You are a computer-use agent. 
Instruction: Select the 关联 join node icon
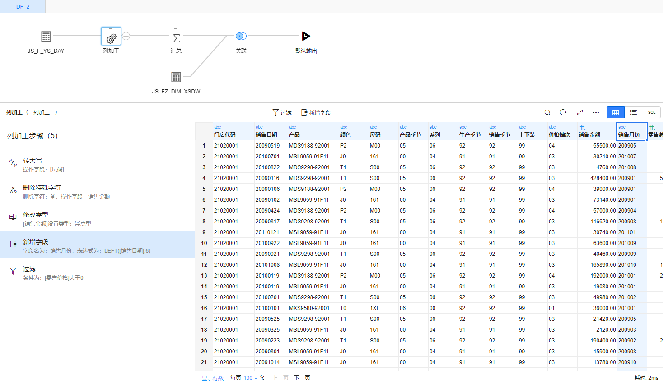(x=241, y=36)
